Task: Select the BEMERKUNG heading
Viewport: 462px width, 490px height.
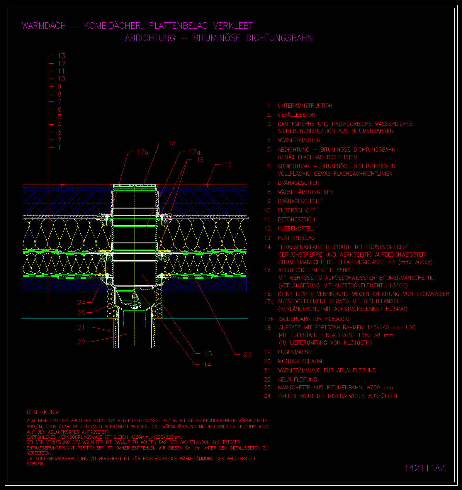Action: point(43,412)
